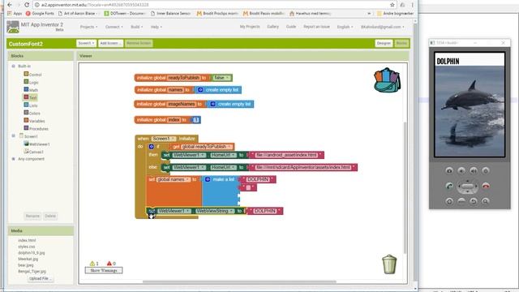This screenshot has width=519, height=292.
Task: Click the emulator D-pad center button
Action: (467, 187)
